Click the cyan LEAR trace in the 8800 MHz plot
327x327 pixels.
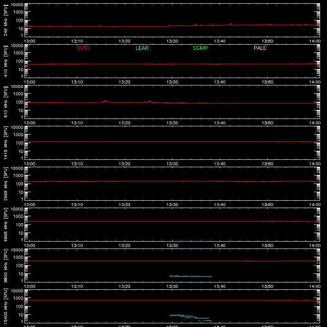click(190, 277)
